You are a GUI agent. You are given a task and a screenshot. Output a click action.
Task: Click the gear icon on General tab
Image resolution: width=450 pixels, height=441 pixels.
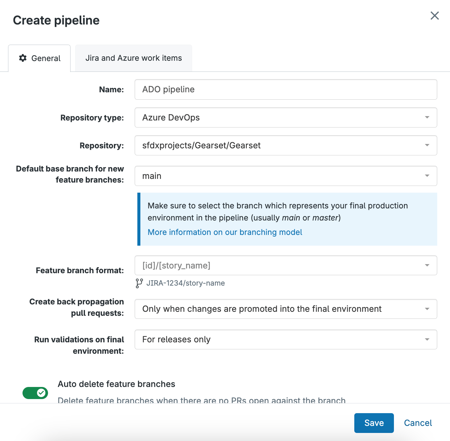pyautogui.click(x=23, y=58)
